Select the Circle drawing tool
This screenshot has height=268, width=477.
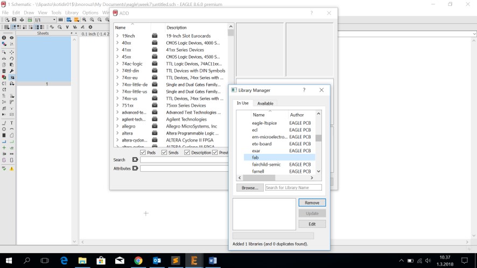(4, 129)
